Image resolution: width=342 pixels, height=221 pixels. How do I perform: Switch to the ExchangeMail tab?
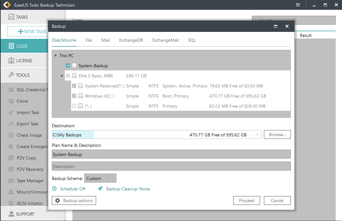point(165,40)
